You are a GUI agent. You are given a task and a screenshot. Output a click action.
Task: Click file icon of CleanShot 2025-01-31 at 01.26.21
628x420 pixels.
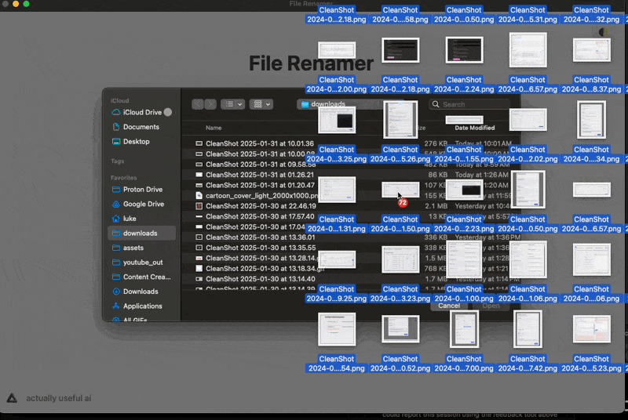tap(199, 175)
